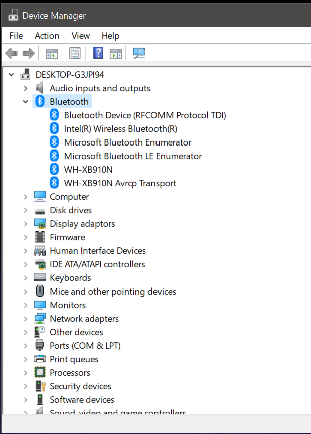Select the Print queues label
Image resolution: width=311 pixels, height=434 pixels.
74,359
